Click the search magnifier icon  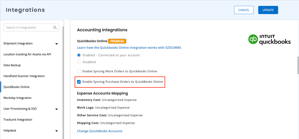55,27
